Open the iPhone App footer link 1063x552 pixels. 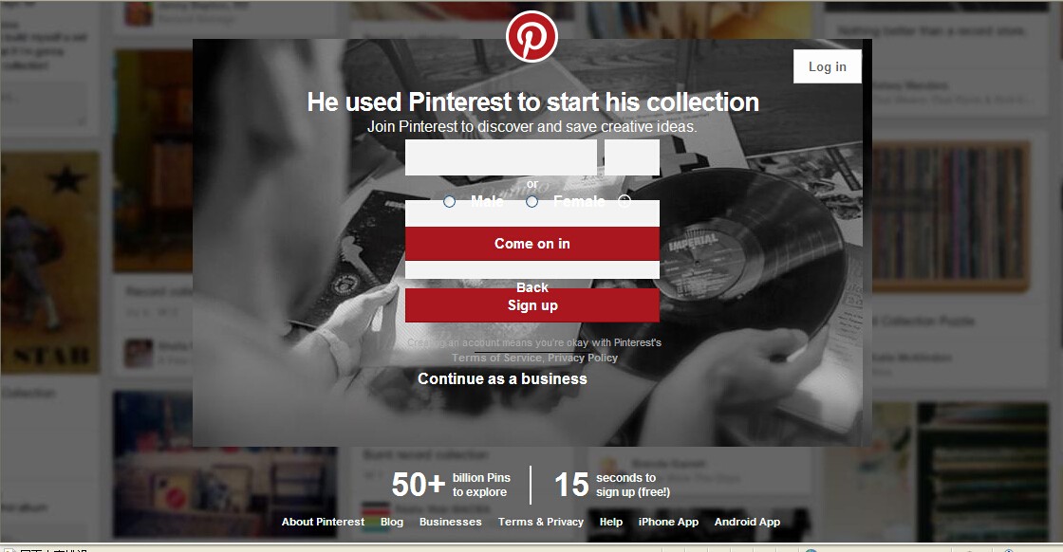[x=668, y=522]
